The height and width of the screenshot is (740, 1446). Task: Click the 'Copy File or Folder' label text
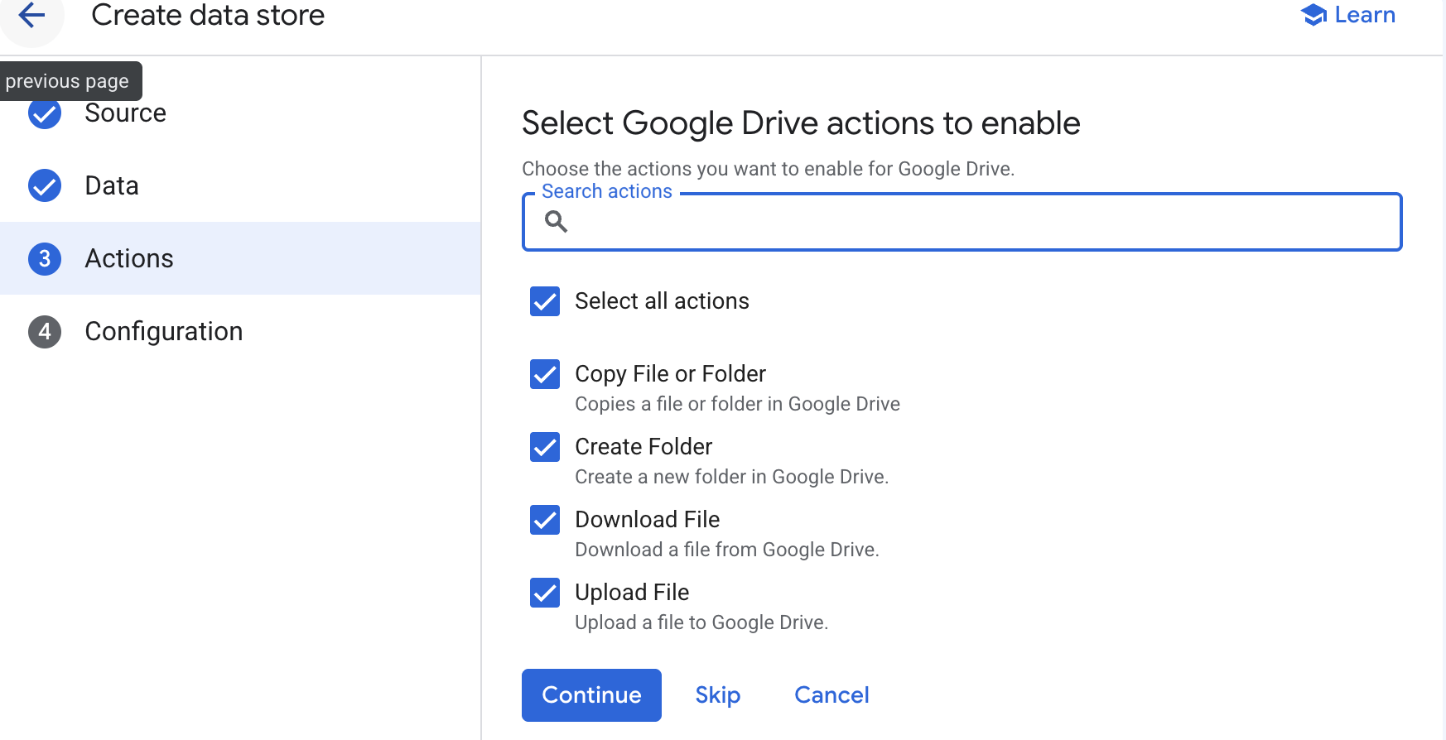coord(670,374)
